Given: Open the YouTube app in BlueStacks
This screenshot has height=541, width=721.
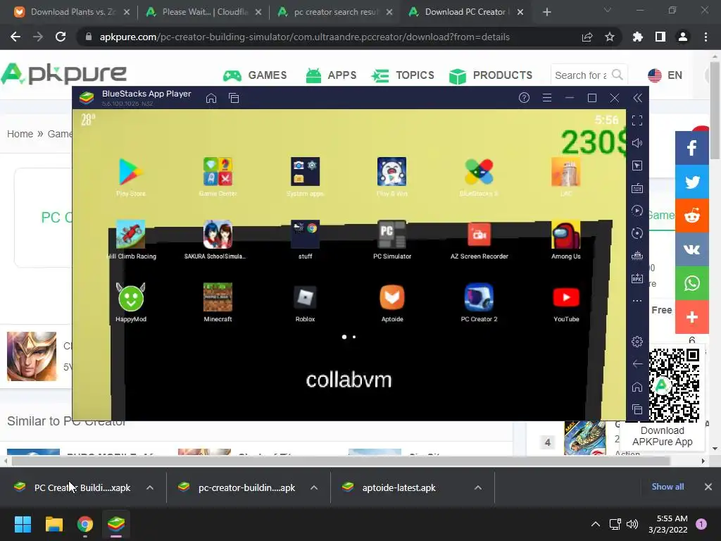Looking at the screenshot, I should (x=566, y=297).
